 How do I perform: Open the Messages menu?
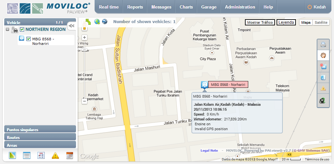(161, 7)
